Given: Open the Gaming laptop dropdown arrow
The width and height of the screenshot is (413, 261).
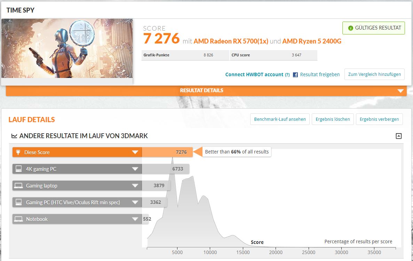Looking at the screenshot, I should [135, 186].
